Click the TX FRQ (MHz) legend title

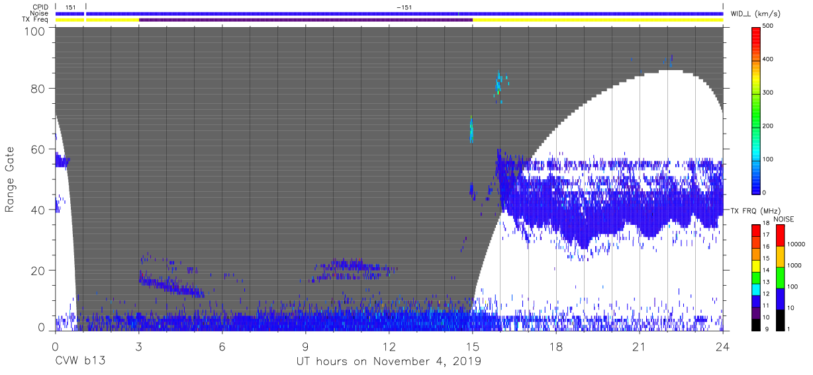pyautogui.click(x=756, y=210)
